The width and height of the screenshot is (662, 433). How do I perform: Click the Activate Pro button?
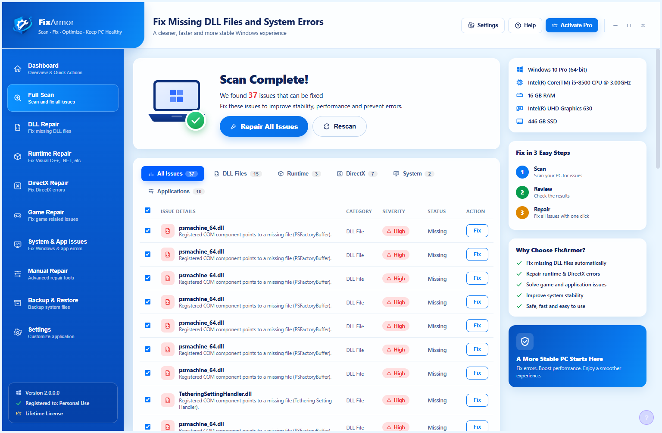(572, 25)
